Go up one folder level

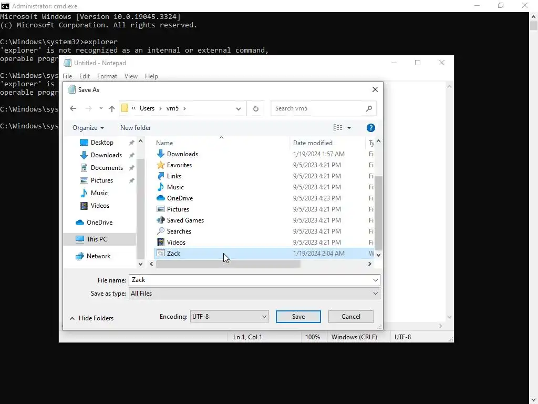click(112, 108)
